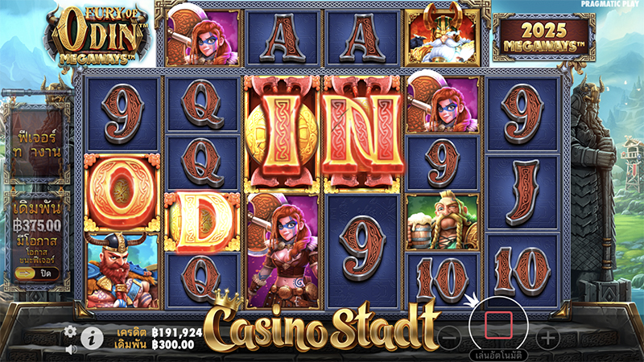
Task: Click the Fury of Odin Megaways logo
Action: (98, 36)
